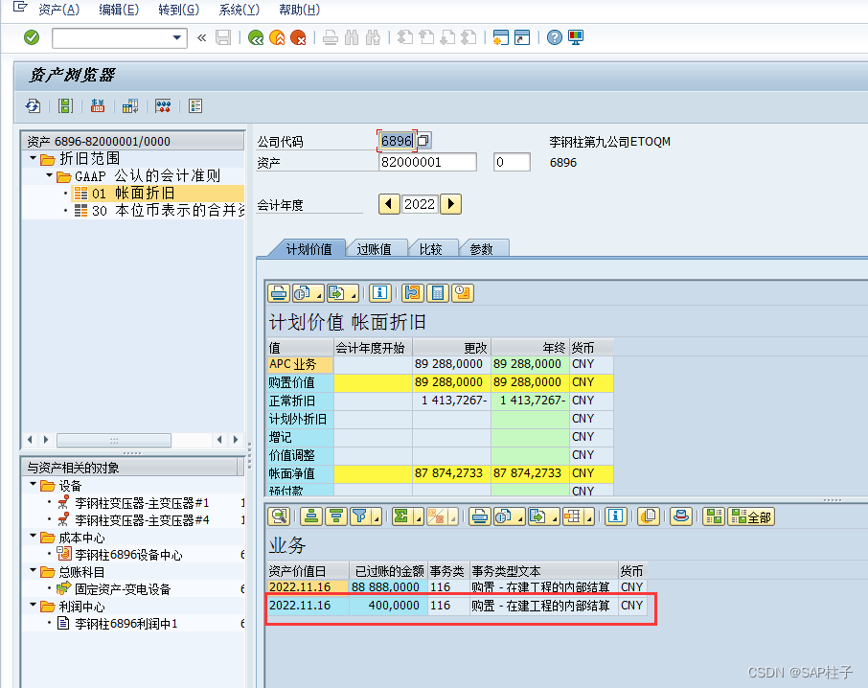Click the red Cancel icon
868x688 pixels.
[298, 37]
